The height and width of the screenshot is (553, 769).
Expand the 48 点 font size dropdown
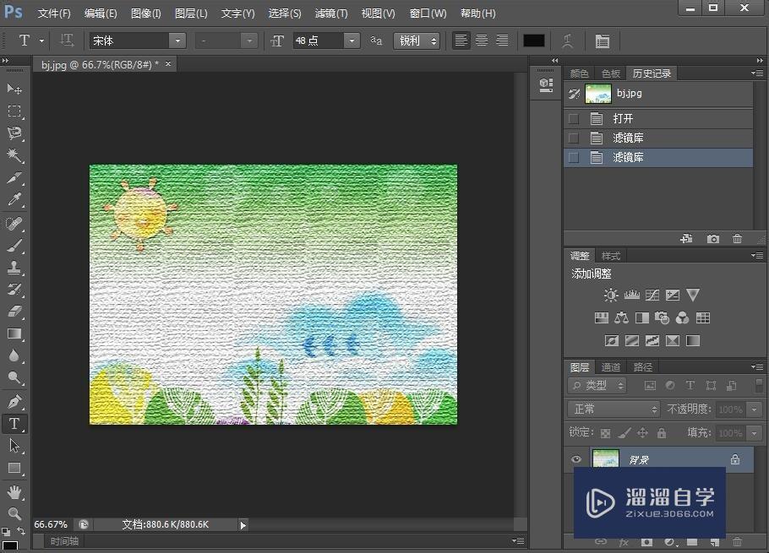pos(352,41)
